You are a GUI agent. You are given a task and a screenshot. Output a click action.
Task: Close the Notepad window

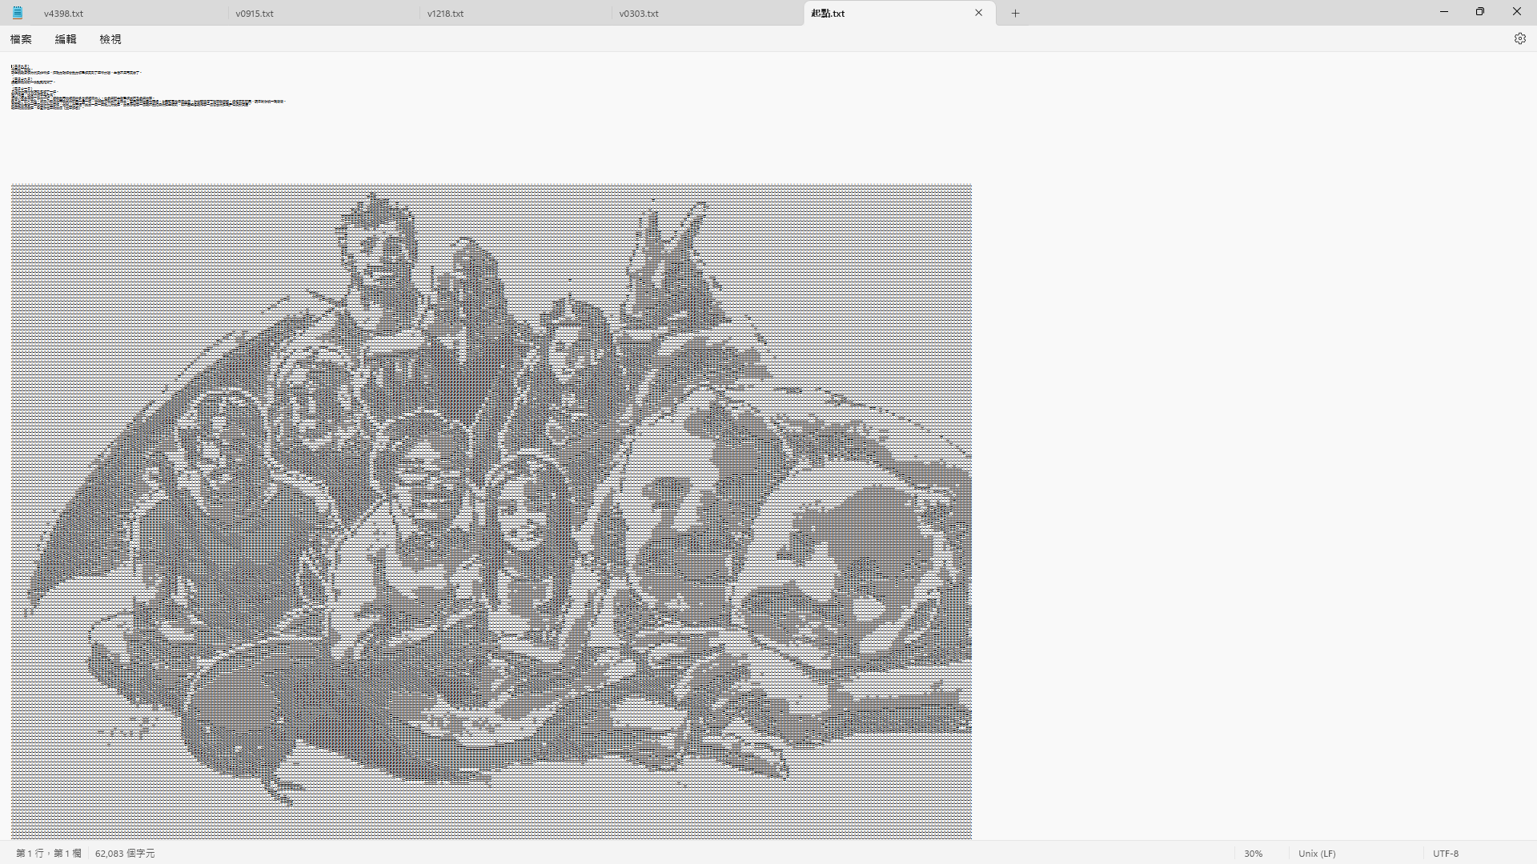click(1517, 12)
